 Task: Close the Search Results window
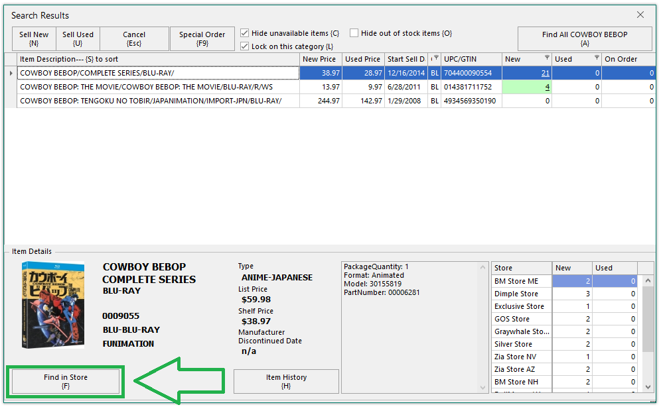(640, 15)
